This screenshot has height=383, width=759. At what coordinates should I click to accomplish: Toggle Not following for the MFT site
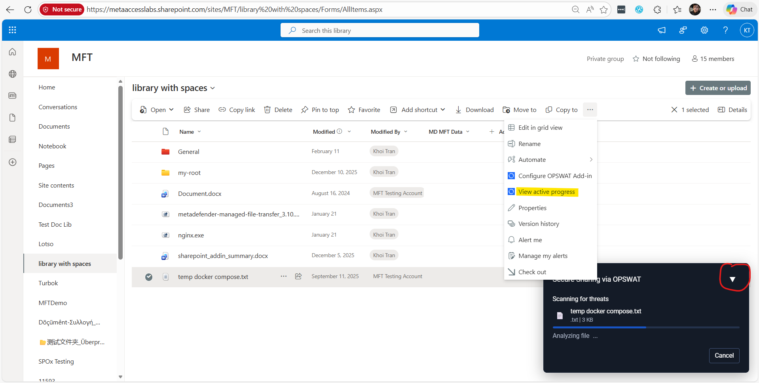656,59
